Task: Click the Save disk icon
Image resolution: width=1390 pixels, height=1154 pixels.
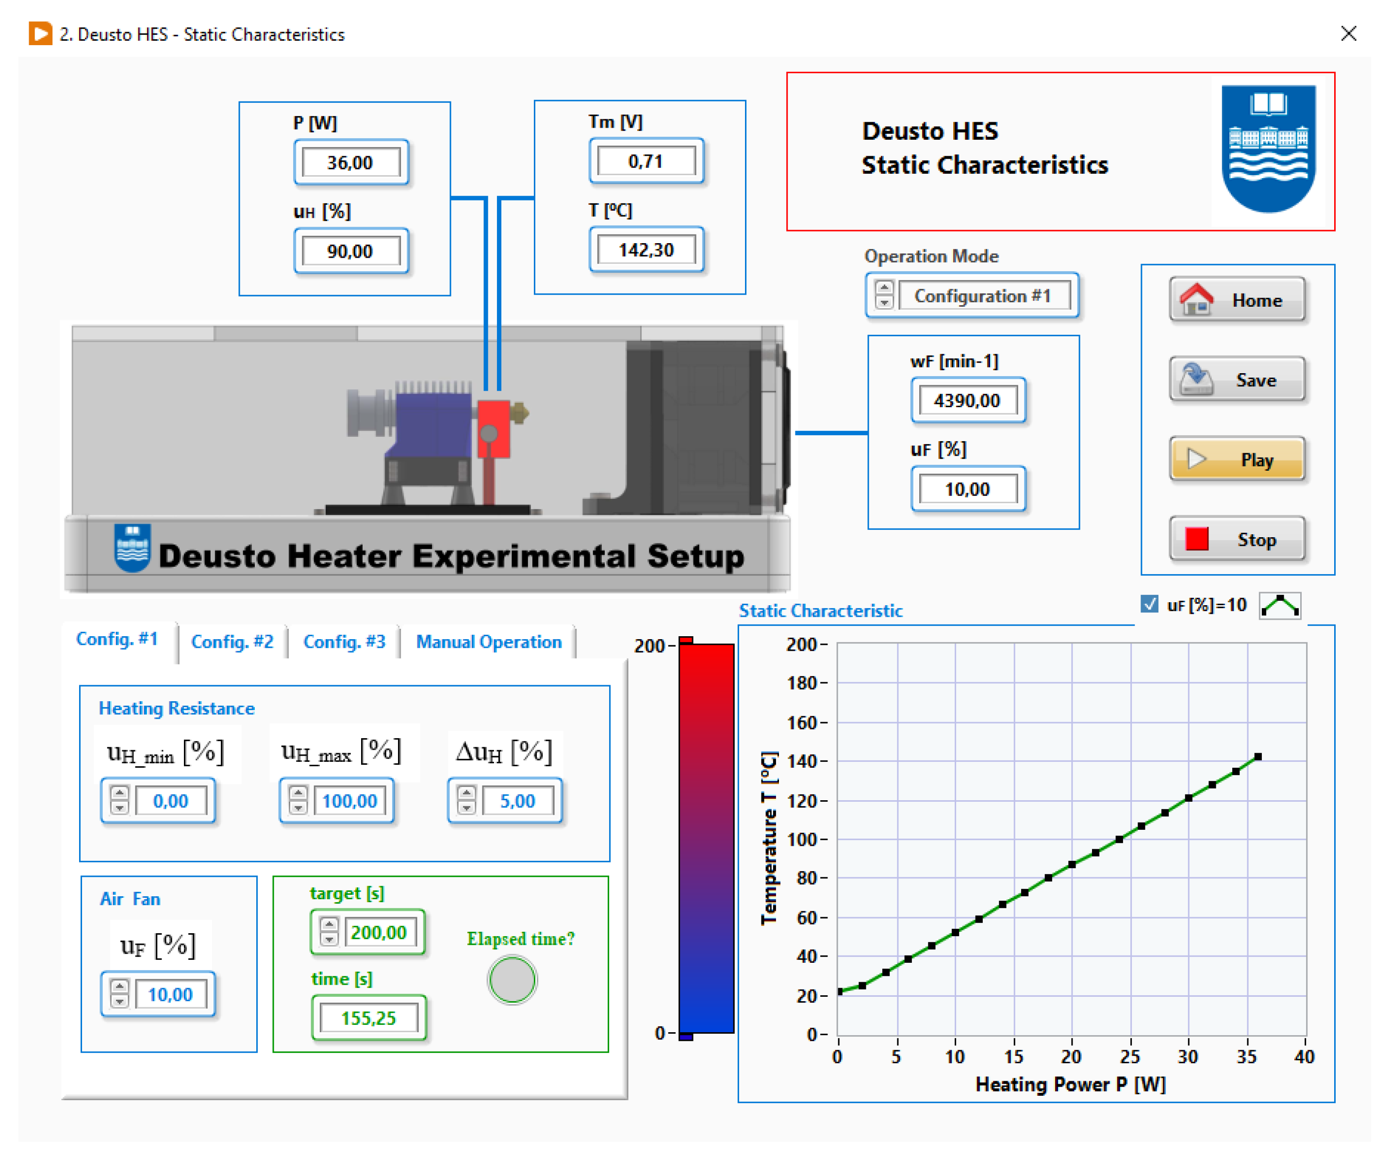Action: tap(1197, 379)
